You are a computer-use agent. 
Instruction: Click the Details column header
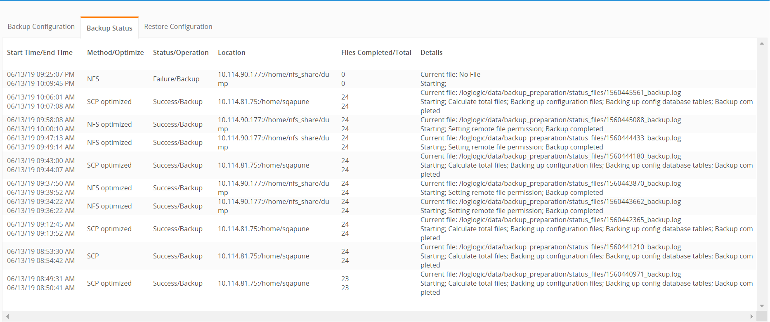point(431,52)
